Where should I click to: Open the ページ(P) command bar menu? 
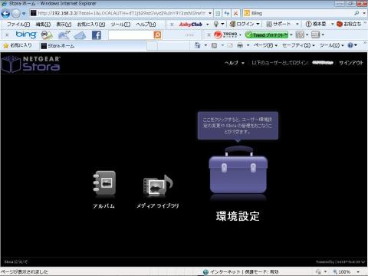pyautogui.click(x=265, y=45)
